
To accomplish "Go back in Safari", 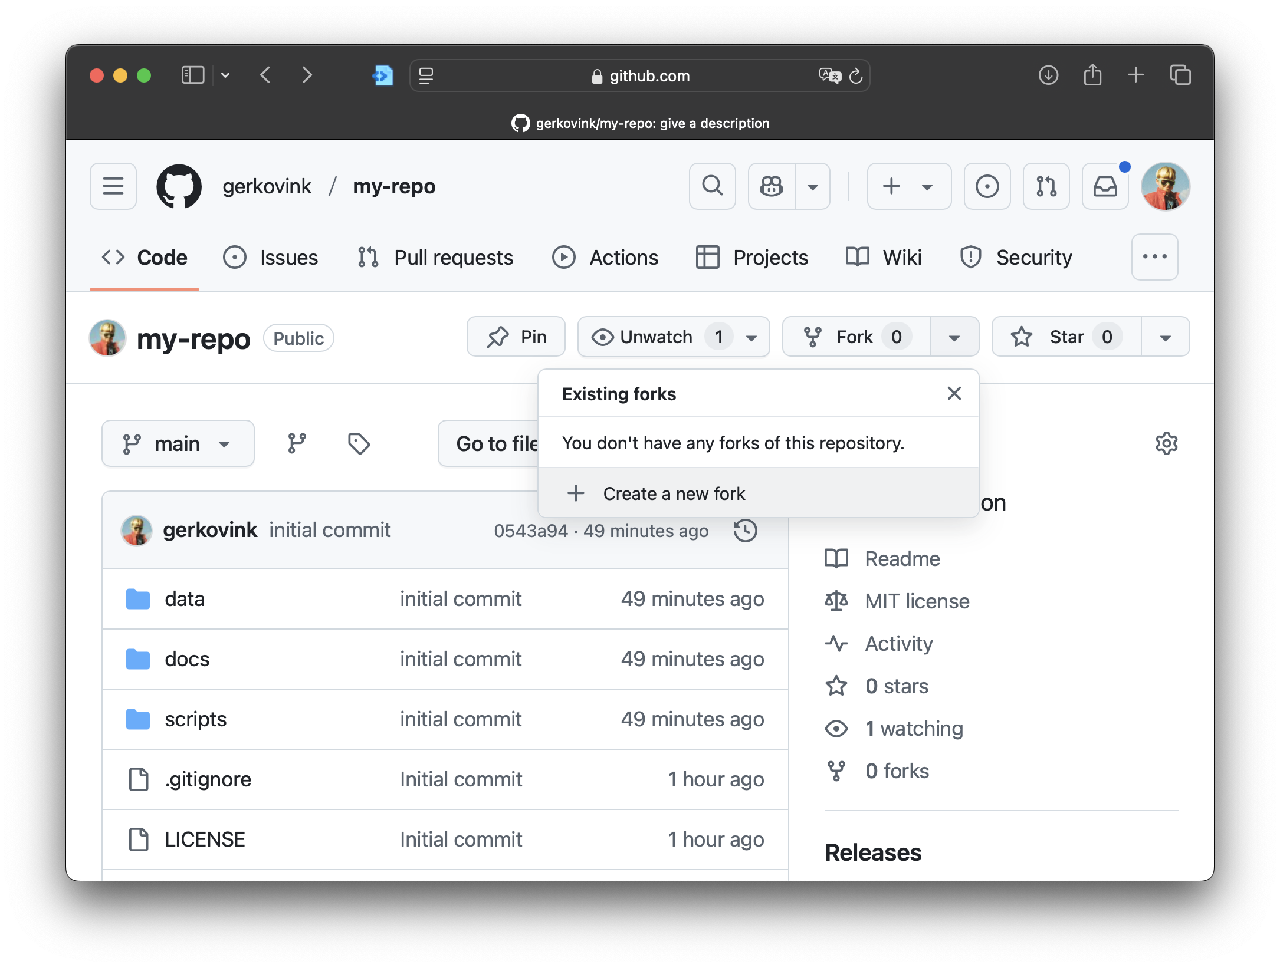I will (266, 75).
